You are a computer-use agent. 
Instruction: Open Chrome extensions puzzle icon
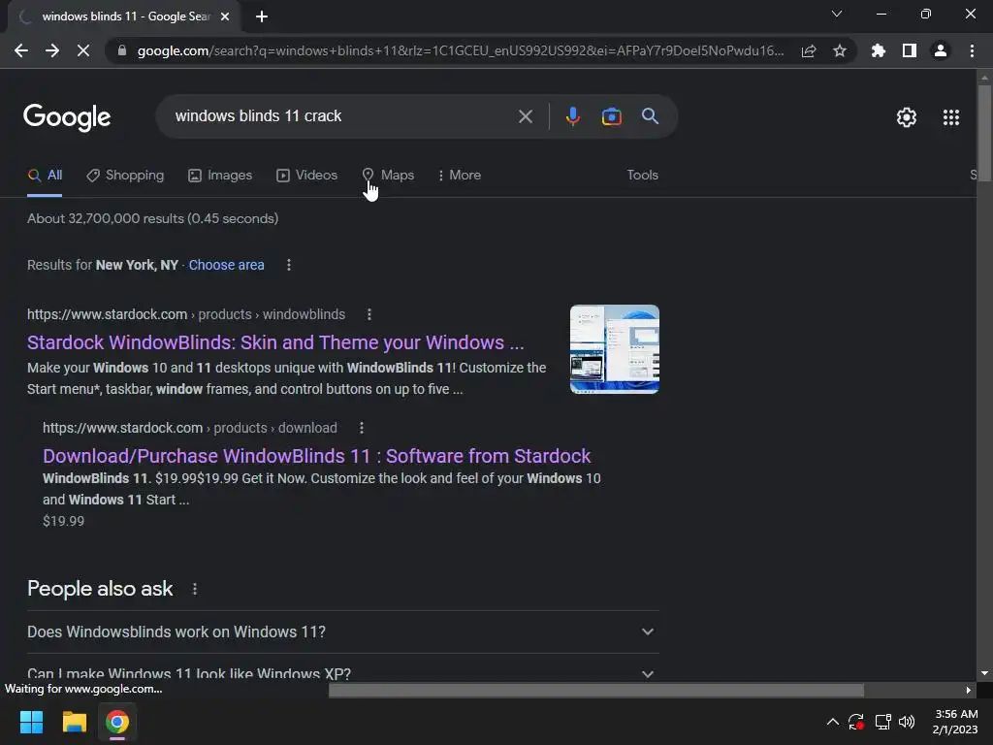[879, 50]
